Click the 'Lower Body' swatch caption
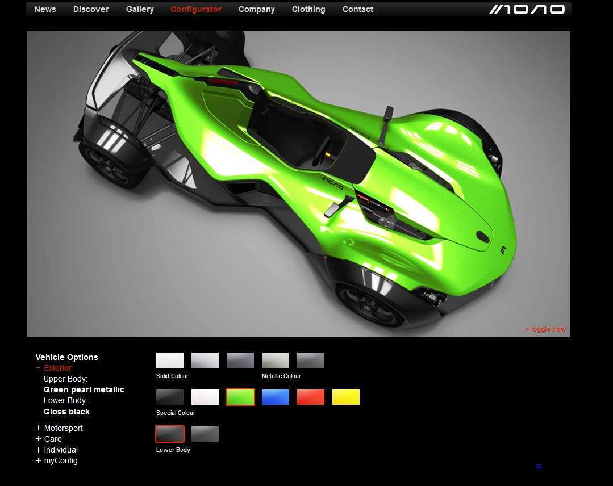 173,450
